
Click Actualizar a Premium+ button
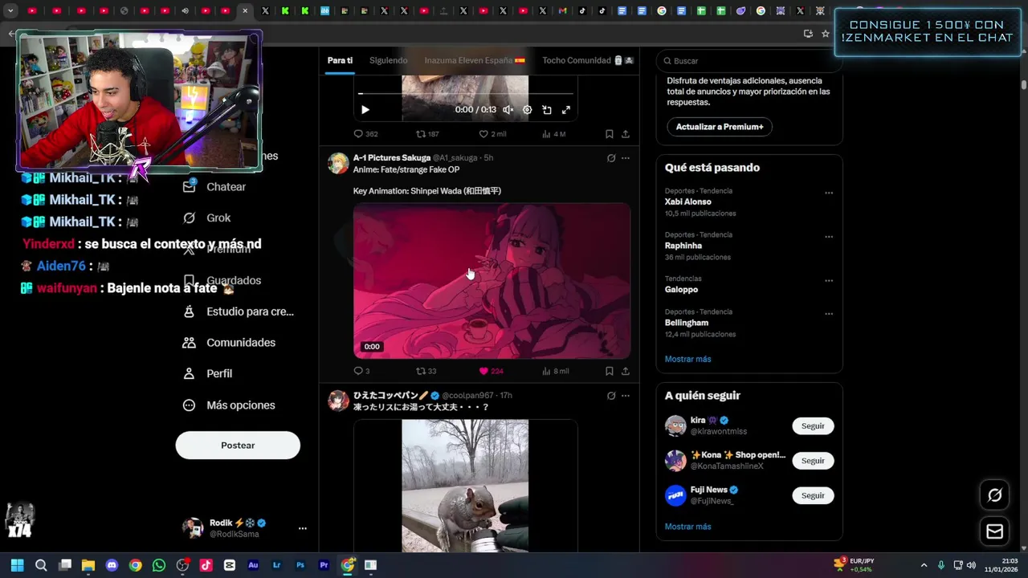719,127
